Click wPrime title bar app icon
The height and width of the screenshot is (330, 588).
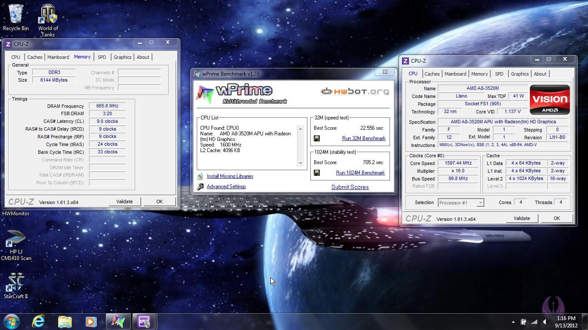197,73
